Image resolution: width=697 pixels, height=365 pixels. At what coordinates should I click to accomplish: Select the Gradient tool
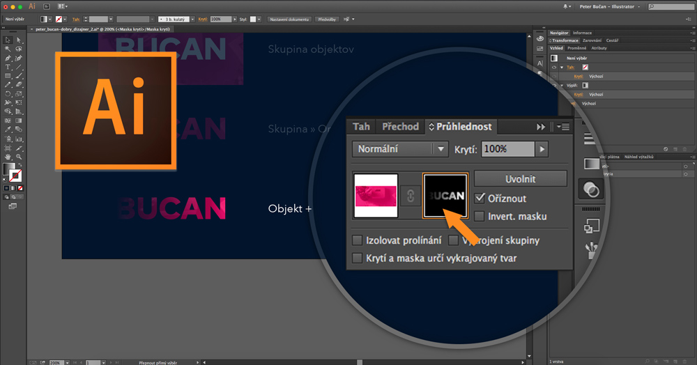coord(19,121)
